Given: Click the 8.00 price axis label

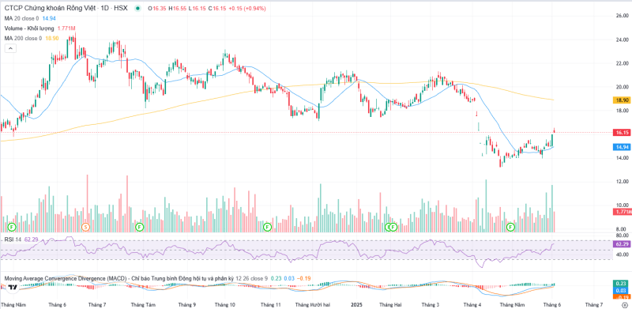Looking at the screenshot, I should coord(621,229).
